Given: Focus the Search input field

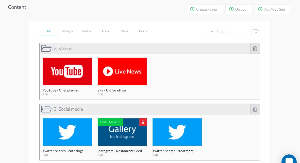Looking at the screenshot, I should click(228, 31).
